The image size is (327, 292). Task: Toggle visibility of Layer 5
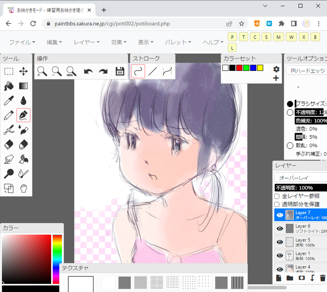pos(280,242)
